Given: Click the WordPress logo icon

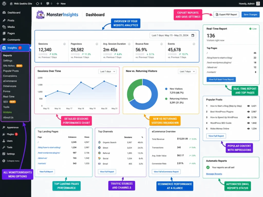Looking at the screenshot, I should (x=4, y=4).
